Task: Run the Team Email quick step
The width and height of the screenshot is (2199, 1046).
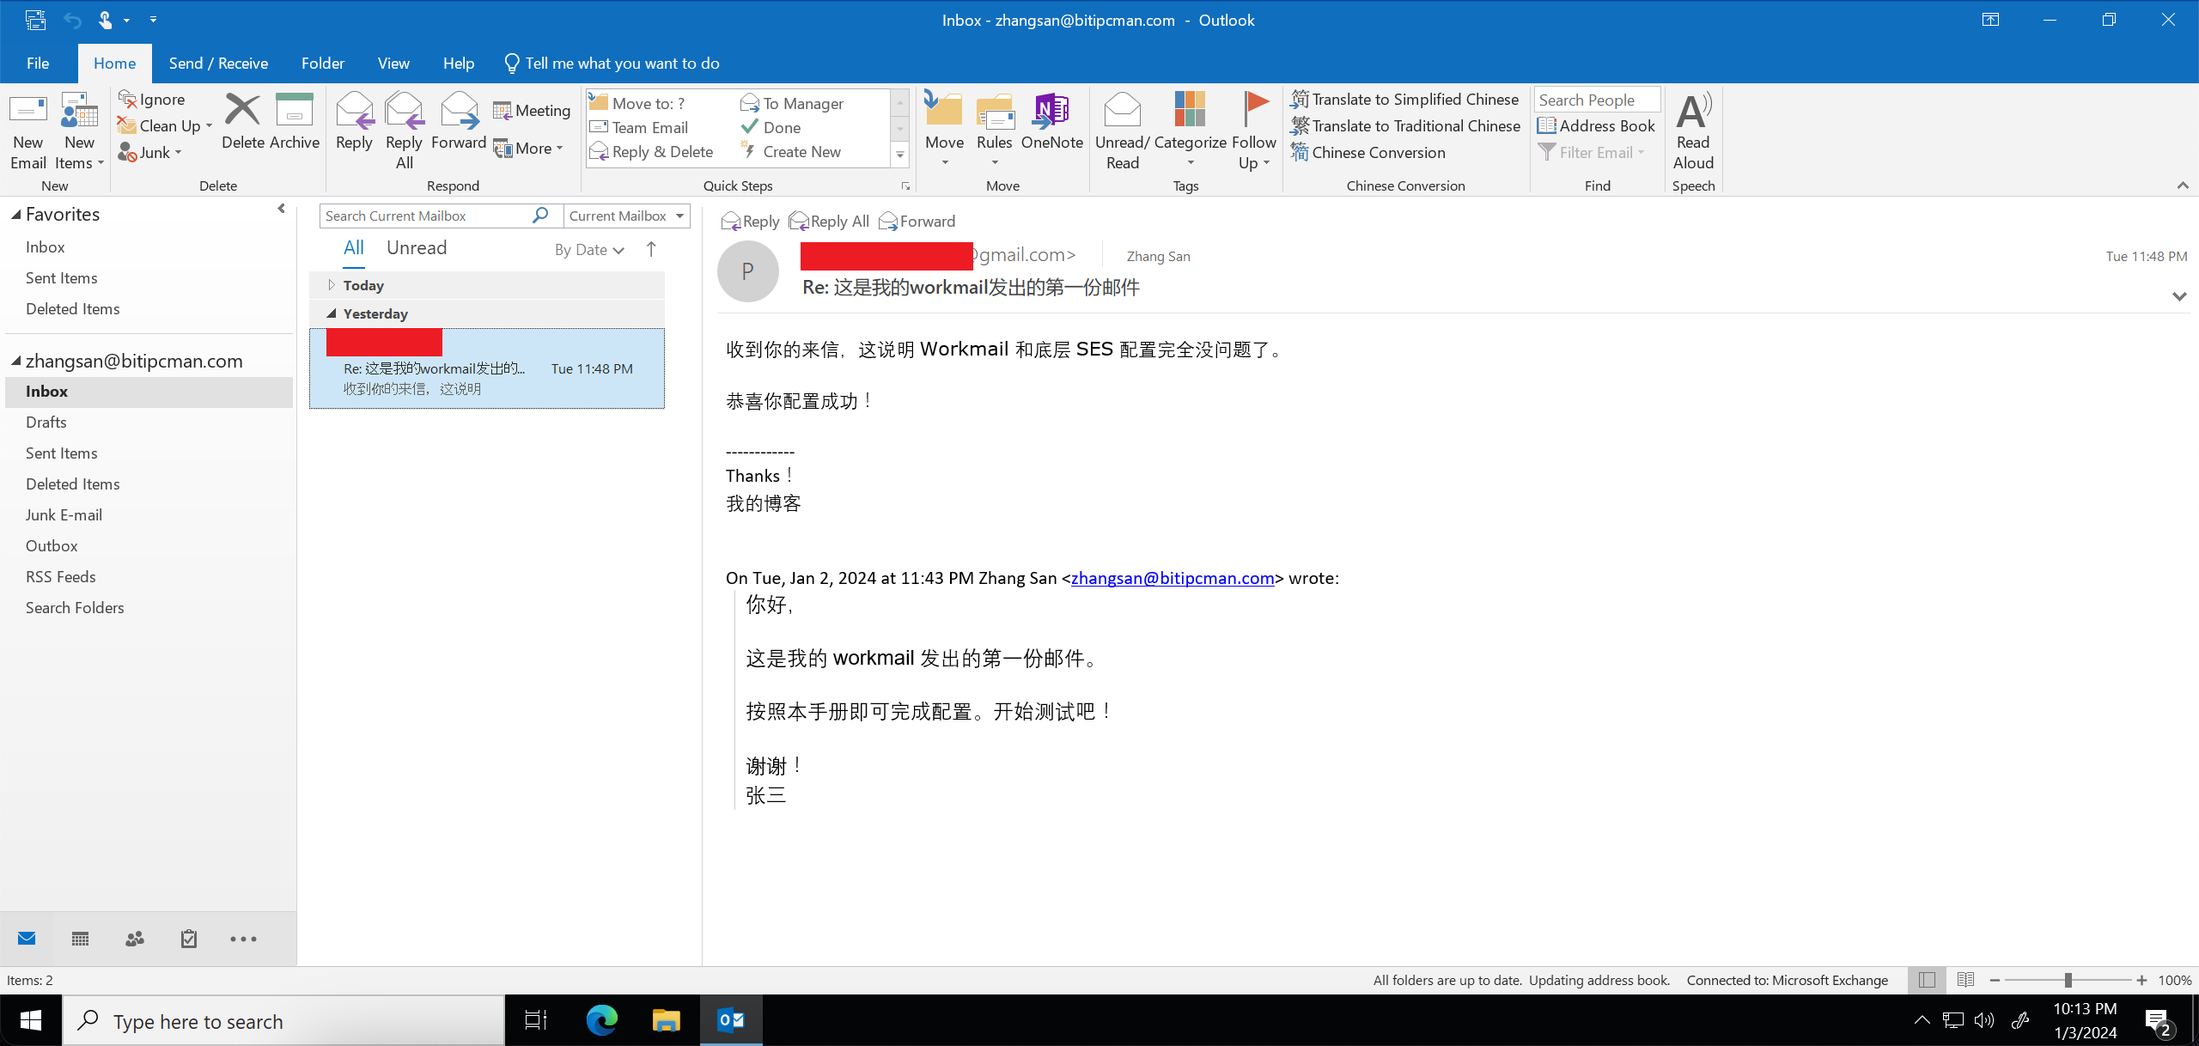Action: [639, 128]
